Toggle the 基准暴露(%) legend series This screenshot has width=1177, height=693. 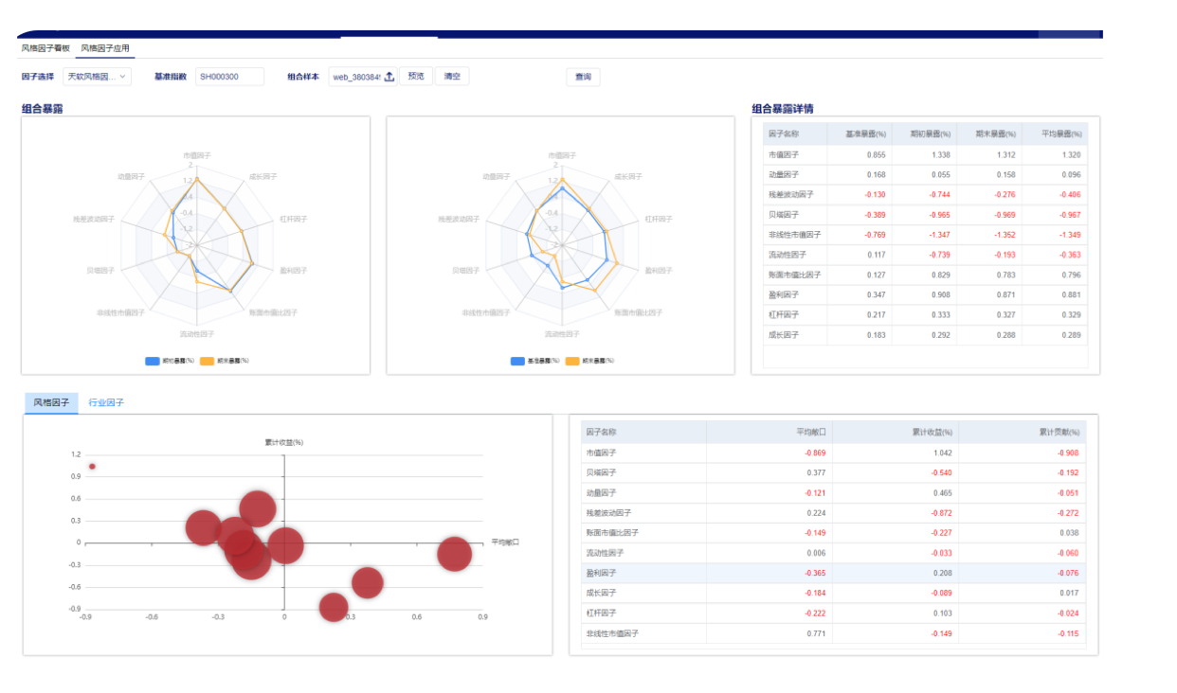click(x=543, y=361)
